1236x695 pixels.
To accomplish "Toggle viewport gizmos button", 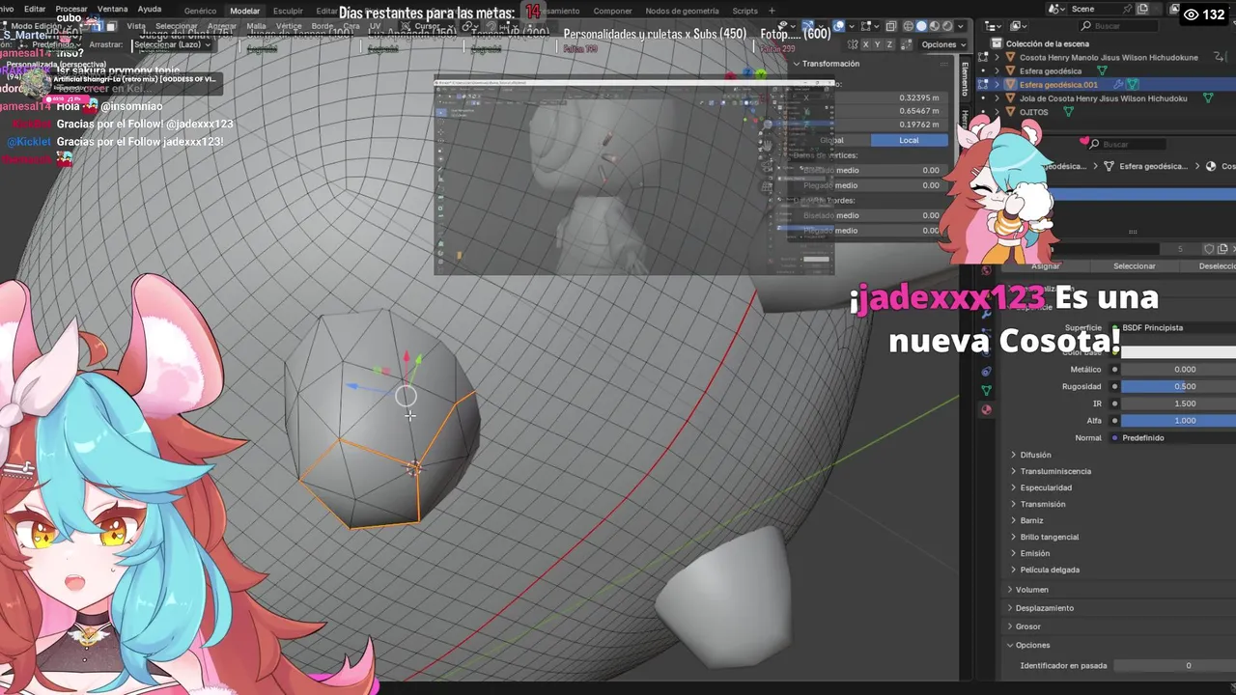I will [808, 26].
